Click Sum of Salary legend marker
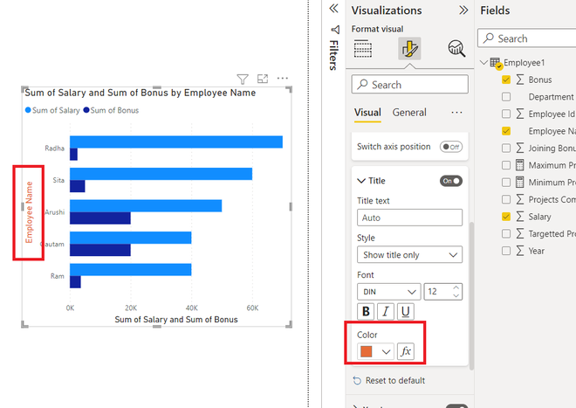Screen dimensions: 576x408 [x=28, y=110]
